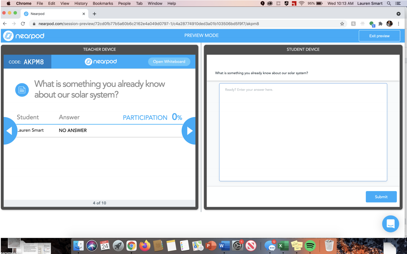Open Spotify from the dock
407x254 pixels.
click(x=310, y=246)
